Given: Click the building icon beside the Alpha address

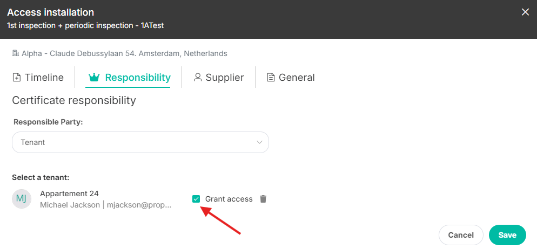Looking at the screenshot, I should (x=15, y=53).
